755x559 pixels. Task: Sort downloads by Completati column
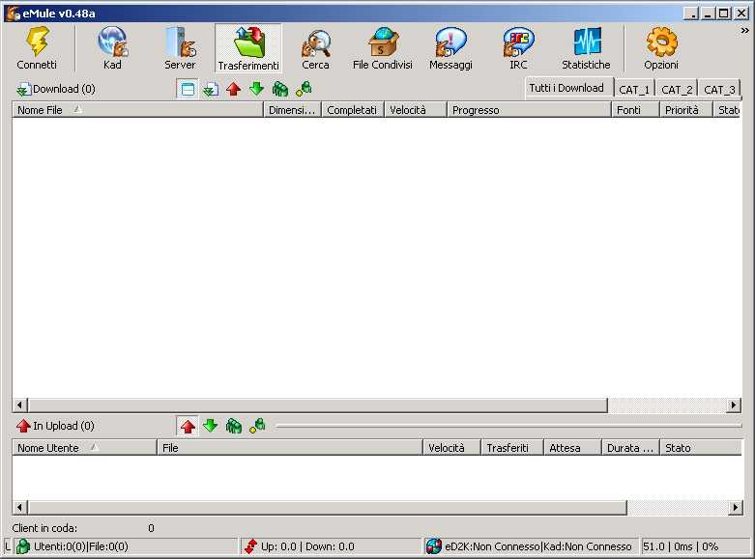(x=353, y=110)
